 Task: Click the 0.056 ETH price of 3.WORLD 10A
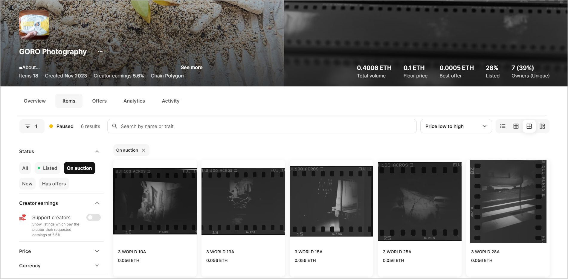click(x=129, y=260)
